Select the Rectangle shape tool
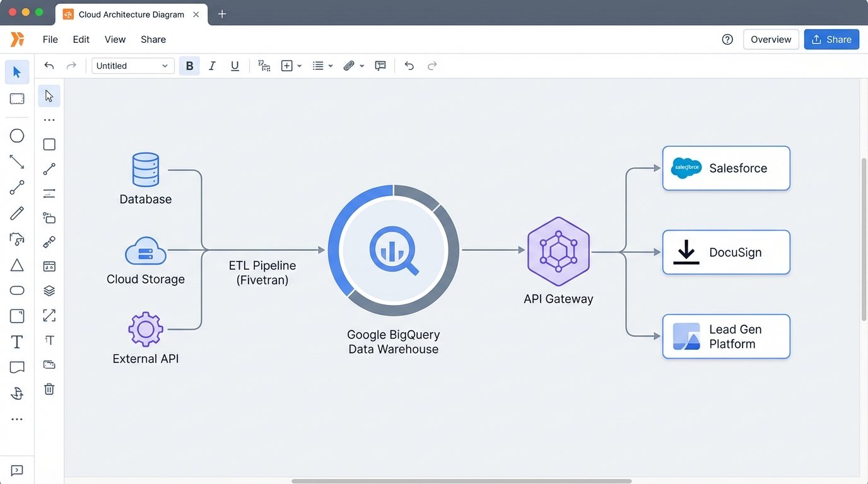This screenshot has height=484, width=868. point(17,98)
